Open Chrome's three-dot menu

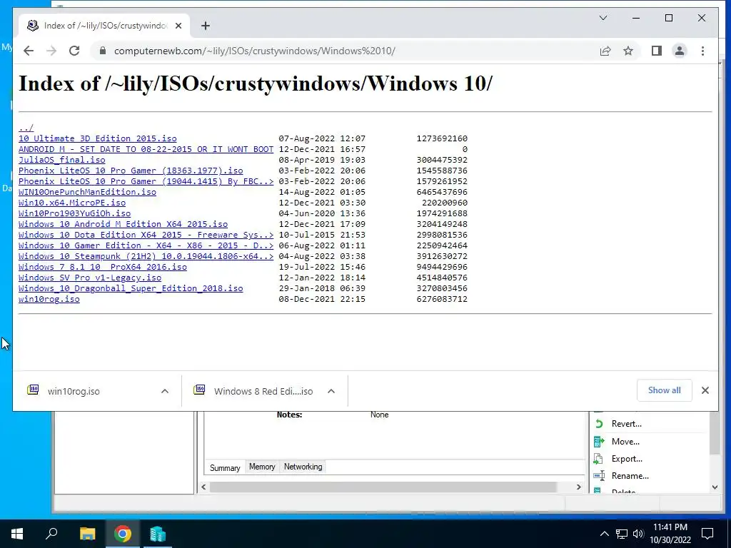click(x=702, y=51)
